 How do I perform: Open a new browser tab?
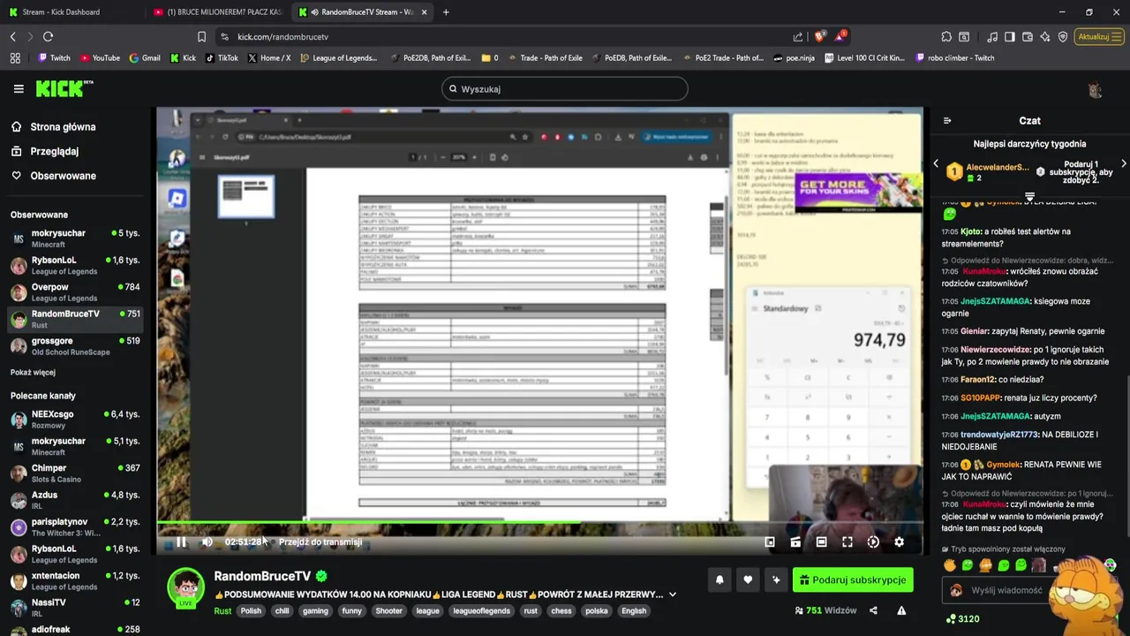[x=446, y=12]
